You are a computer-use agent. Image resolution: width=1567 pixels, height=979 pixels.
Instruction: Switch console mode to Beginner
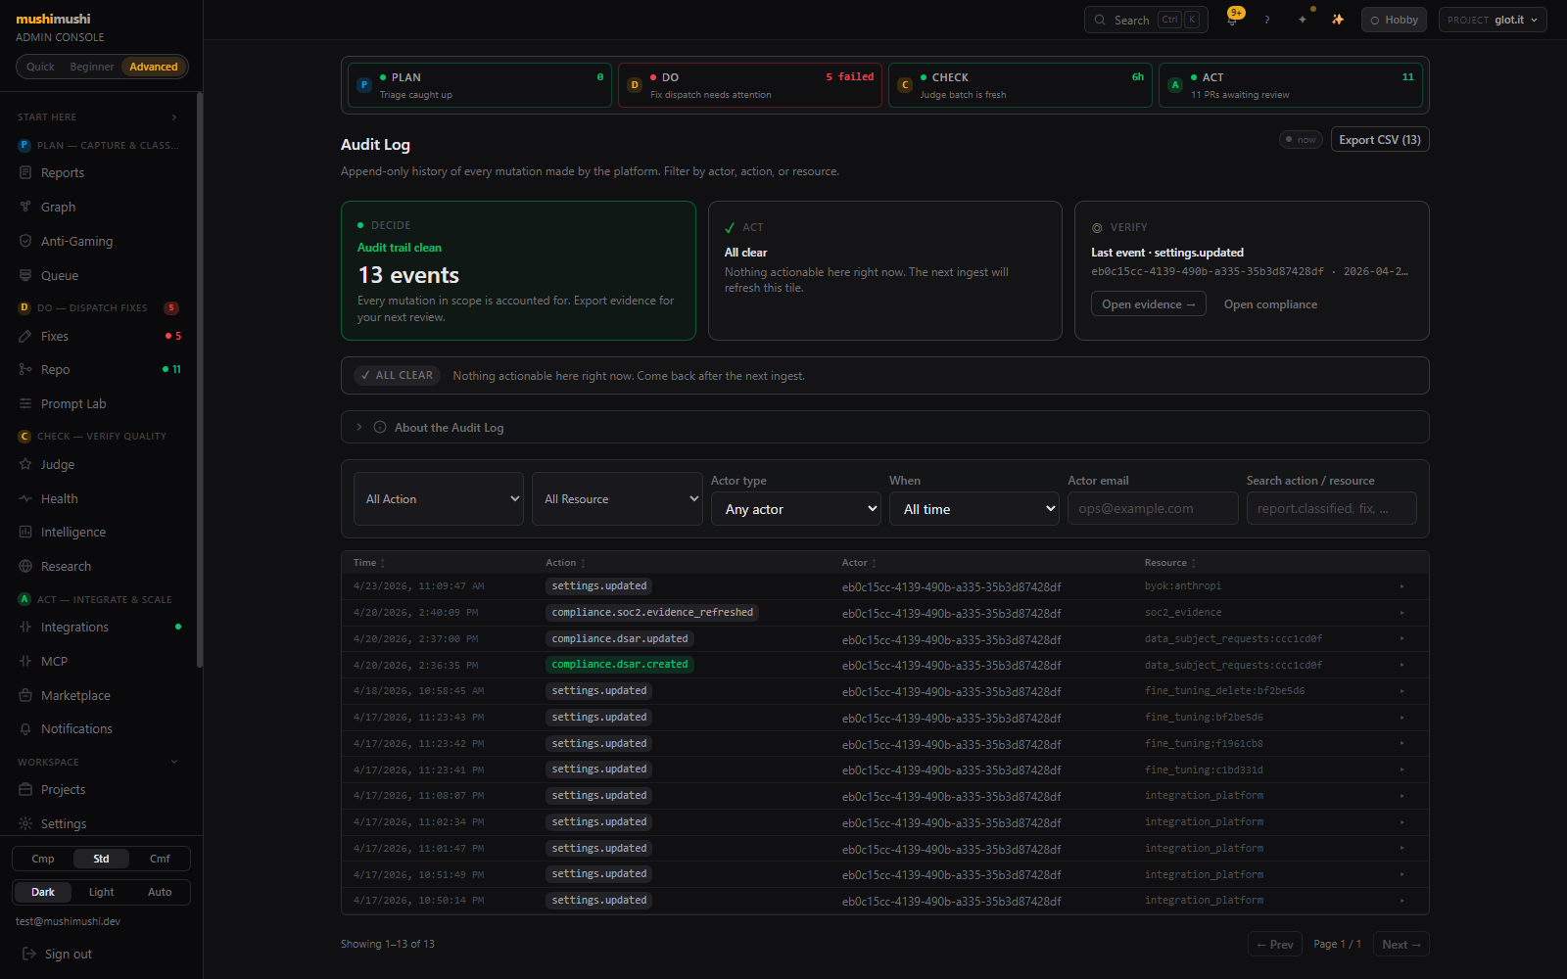[x=92, y=67]
